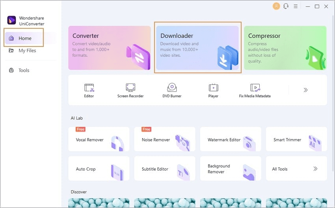Click the Auto Crop 9:16 icon
Image resolution: width=335 pixels, height=208 pixels.
[117, 172]
